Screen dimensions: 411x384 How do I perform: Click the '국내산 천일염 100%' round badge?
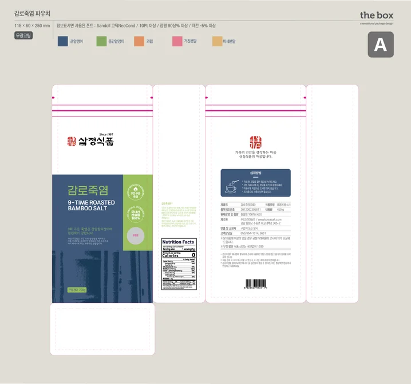136,214
